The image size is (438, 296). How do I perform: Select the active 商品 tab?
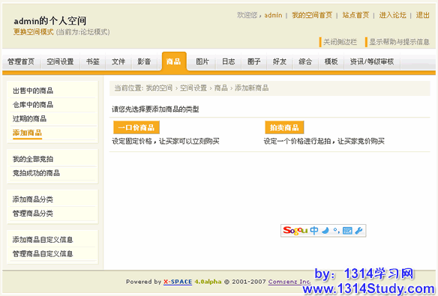click(174, 61)
